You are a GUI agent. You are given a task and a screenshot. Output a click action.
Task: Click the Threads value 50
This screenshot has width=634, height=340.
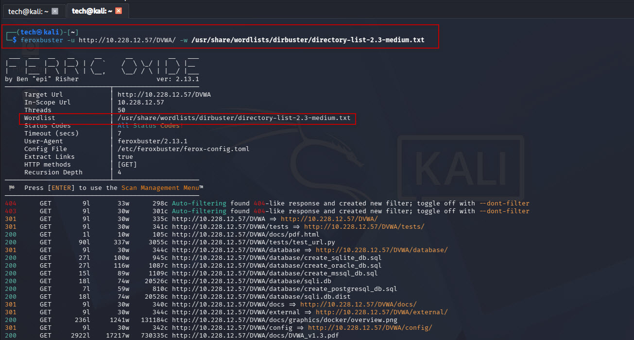click(121, 110)
